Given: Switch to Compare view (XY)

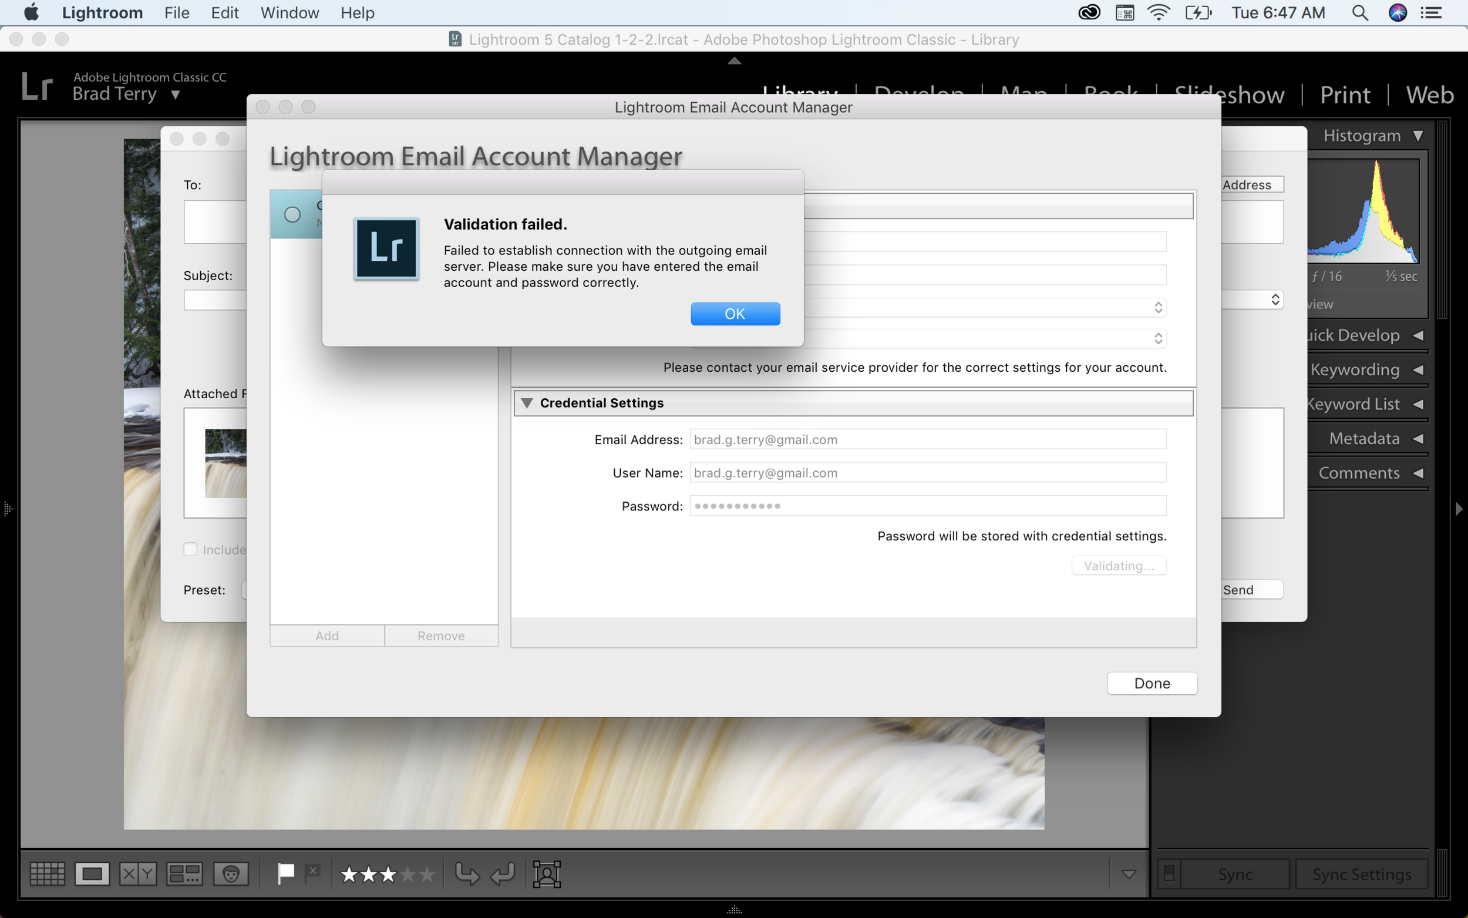Looking at the screenshot, I should [138, 875].
